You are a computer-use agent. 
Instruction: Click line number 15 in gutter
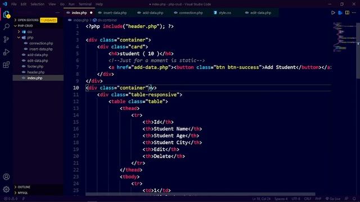coord(76,122)
